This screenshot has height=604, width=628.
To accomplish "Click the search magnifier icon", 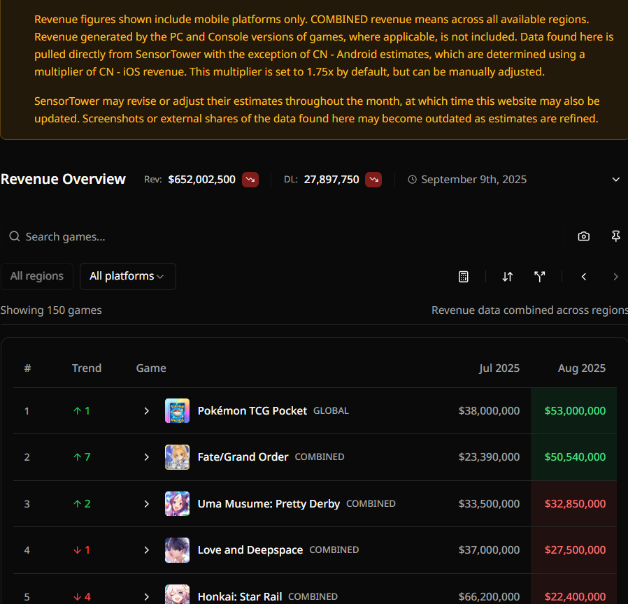I will (15, 236).
